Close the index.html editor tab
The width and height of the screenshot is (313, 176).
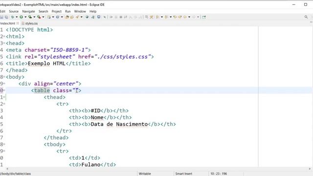point(18,23)
